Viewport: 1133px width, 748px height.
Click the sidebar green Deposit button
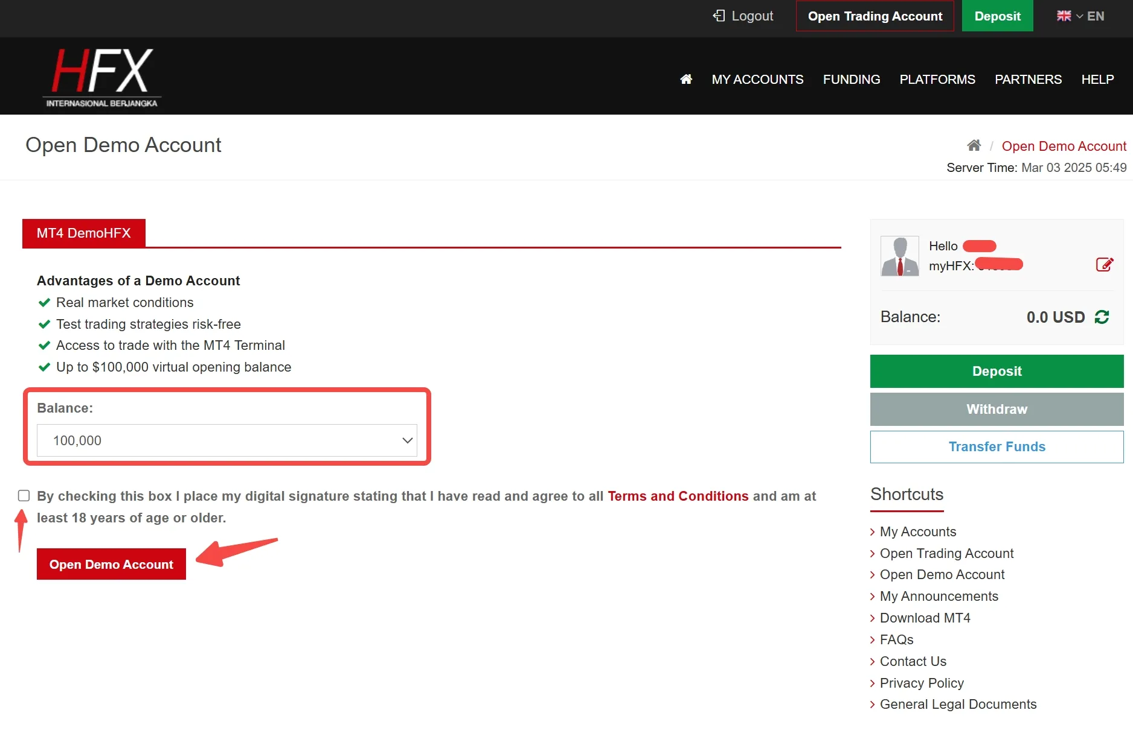pos(997,371)
